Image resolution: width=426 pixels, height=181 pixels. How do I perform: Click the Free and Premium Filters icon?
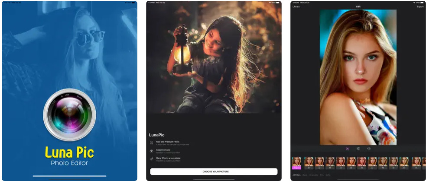click(x=151, y=142)
